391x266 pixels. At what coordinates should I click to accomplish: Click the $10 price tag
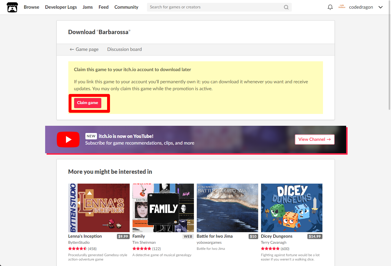click(x=253, y=237)
